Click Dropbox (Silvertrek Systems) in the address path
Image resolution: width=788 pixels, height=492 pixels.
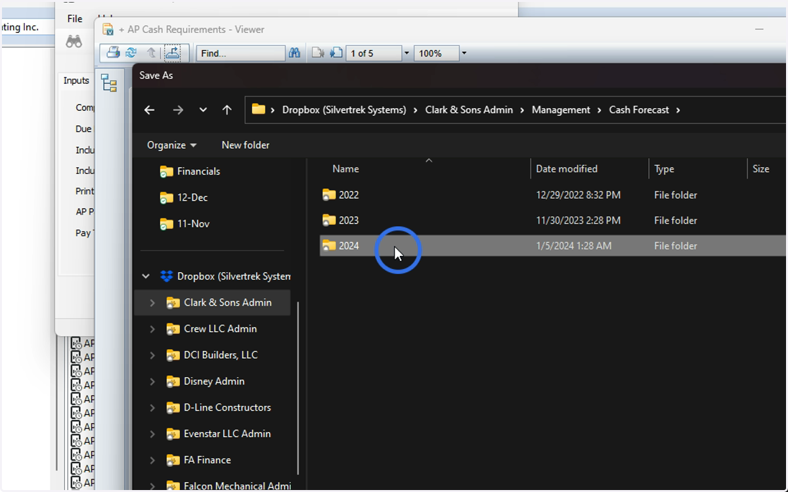coord(344,110)
